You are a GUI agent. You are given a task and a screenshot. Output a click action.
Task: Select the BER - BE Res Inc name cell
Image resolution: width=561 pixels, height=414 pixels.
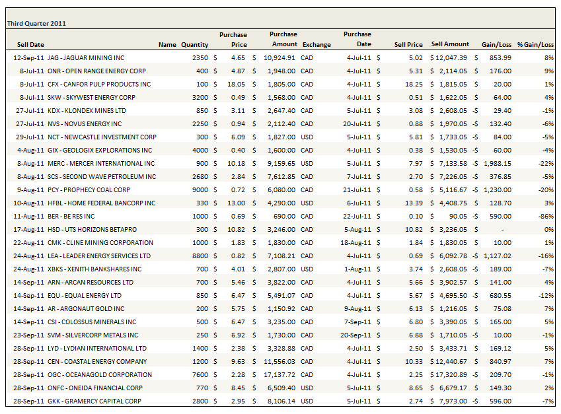pyautogui.click(x=71, y=216)
